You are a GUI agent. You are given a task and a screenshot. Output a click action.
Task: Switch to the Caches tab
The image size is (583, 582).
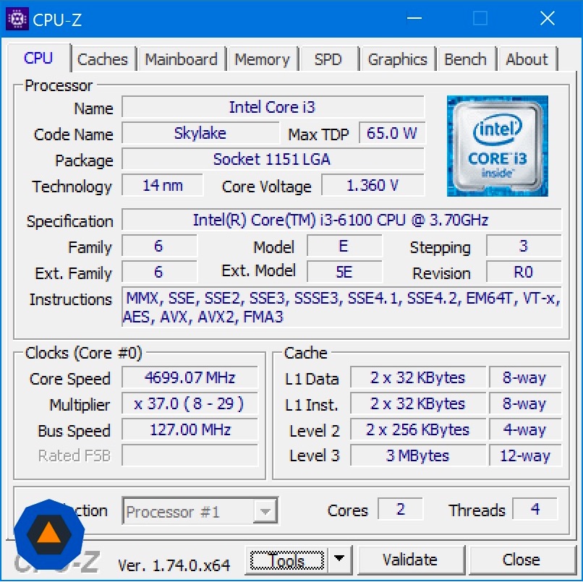pyautogui.click(x=103, y=59)
